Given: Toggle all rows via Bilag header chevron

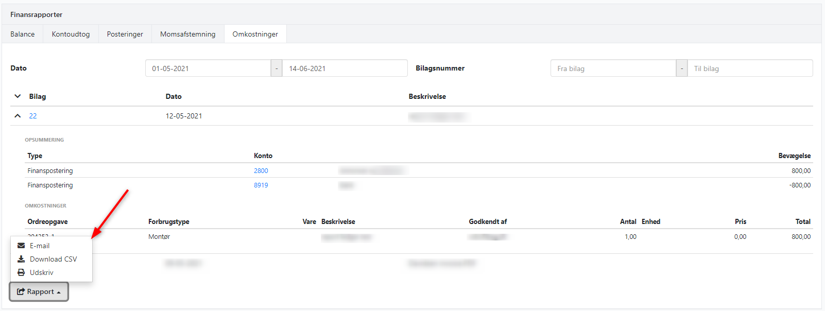Looking at the screenshot, I should click(x=18, y=96).
